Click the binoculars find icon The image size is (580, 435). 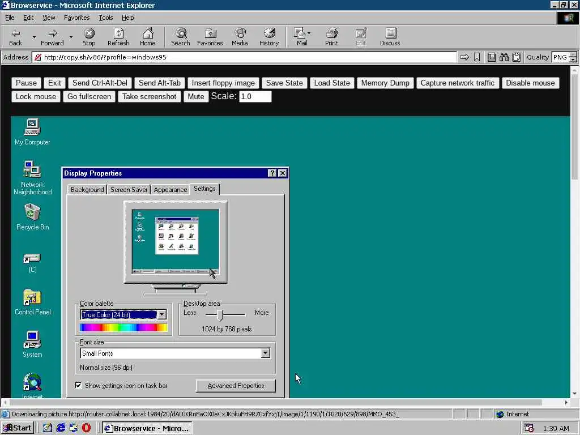click(504, 57)
